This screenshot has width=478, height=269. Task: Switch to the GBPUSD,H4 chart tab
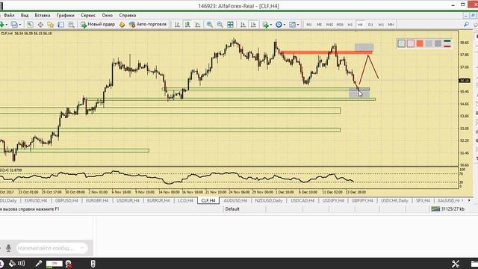pyautogui.click(x=66, y=200)
